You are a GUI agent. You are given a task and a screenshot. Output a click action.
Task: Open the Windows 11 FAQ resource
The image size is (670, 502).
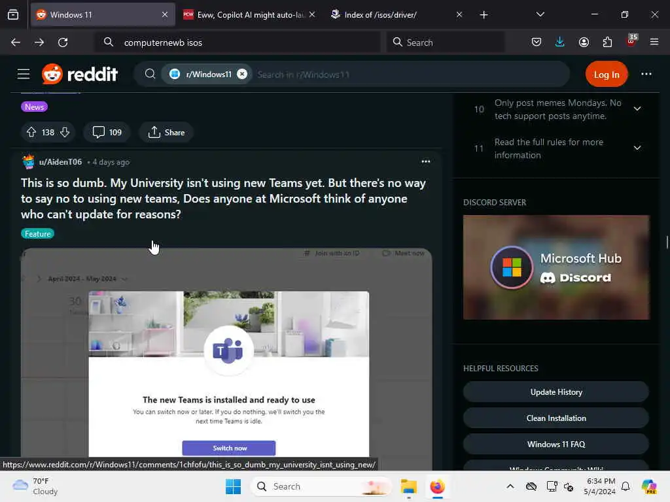pos(556,444)
